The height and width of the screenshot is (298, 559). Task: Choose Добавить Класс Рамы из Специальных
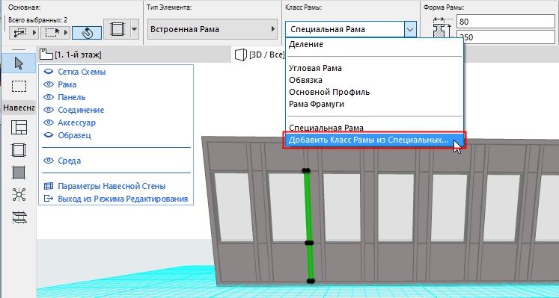click(373, 140)
